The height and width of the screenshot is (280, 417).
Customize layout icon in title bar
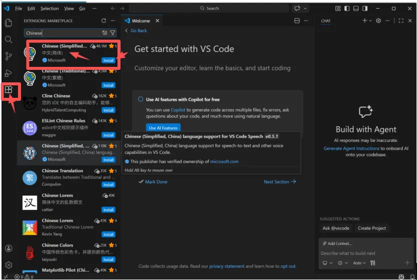point(337,8)
